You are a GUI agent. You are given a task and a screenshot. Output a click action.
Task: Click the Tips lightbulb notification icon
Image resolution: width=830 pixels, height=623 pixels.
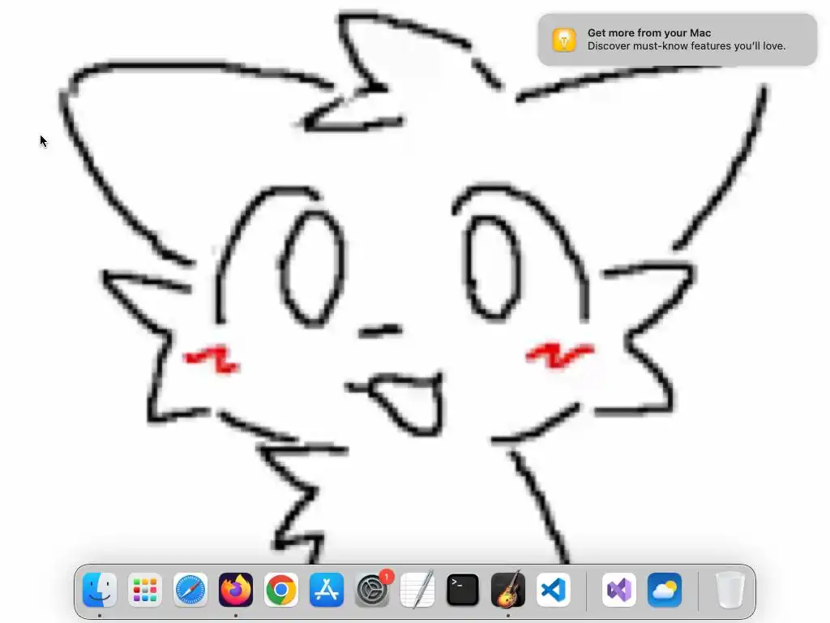564,40
